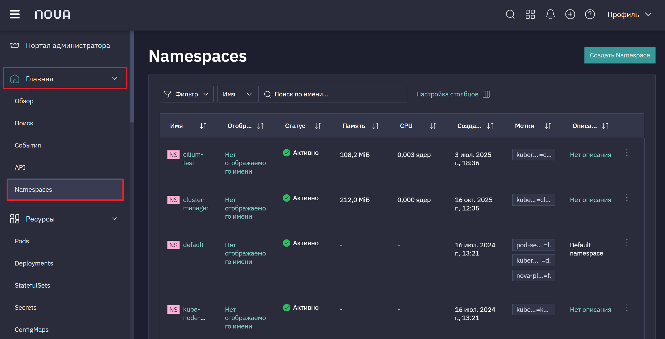The height and width of the screenshot is (339, 665).
Task: Click the kube...=cl... label tag
Action: pyautogui.click(x=534, y=200)
